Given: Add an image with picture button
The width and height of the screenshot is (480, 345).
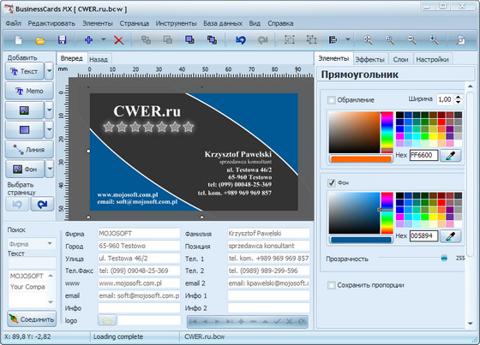Looking at the screenshot, I should (x=25, y=110).
